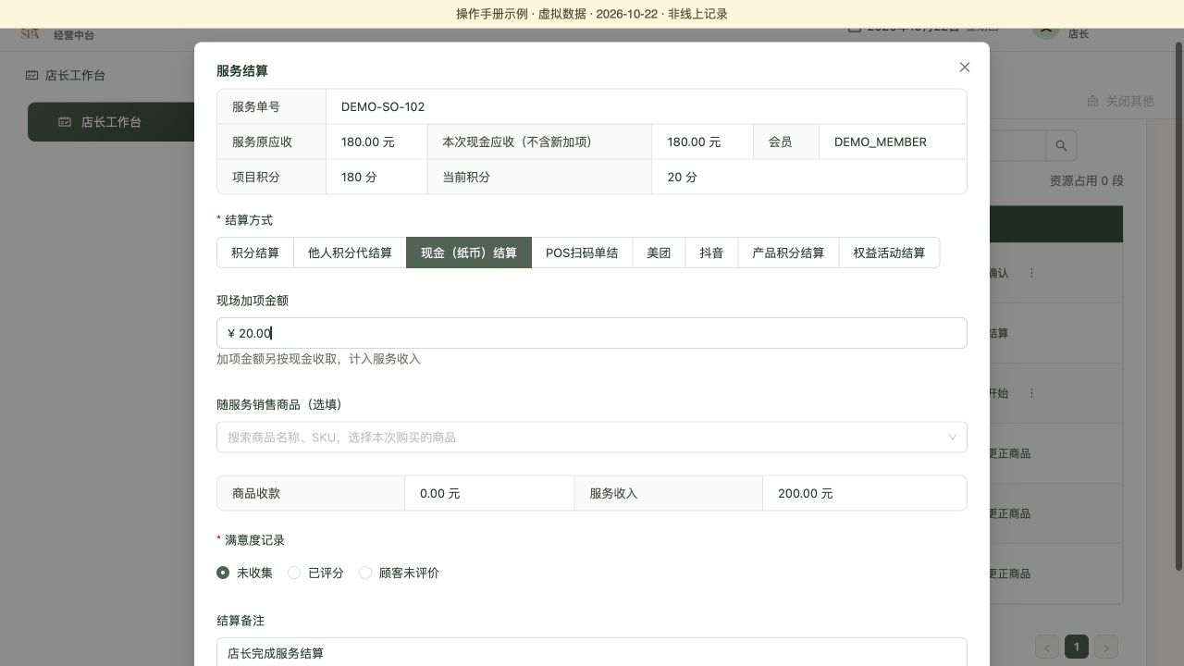Click the 资源占用 0 段 label
Image resolution: width=1184 pixels, height=666 pixels.
[1086, 180]
